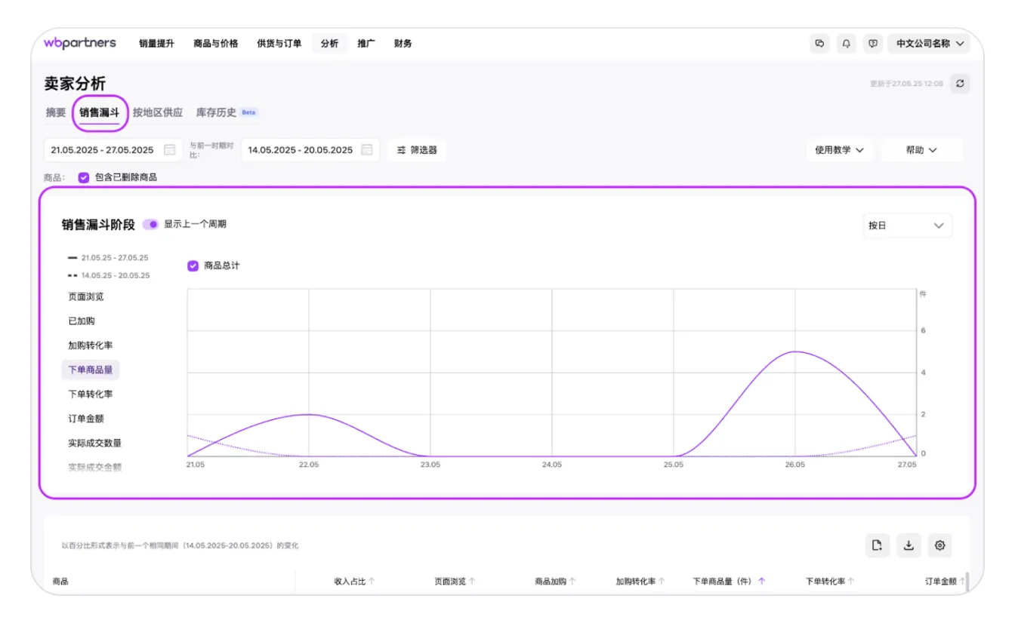
Task: Click the create report file icon
Action: pyautogui.click(x=877, y=545)
